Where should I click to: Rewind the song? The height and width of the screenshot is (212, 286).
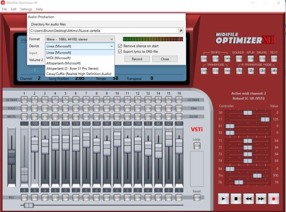[249, 199]
